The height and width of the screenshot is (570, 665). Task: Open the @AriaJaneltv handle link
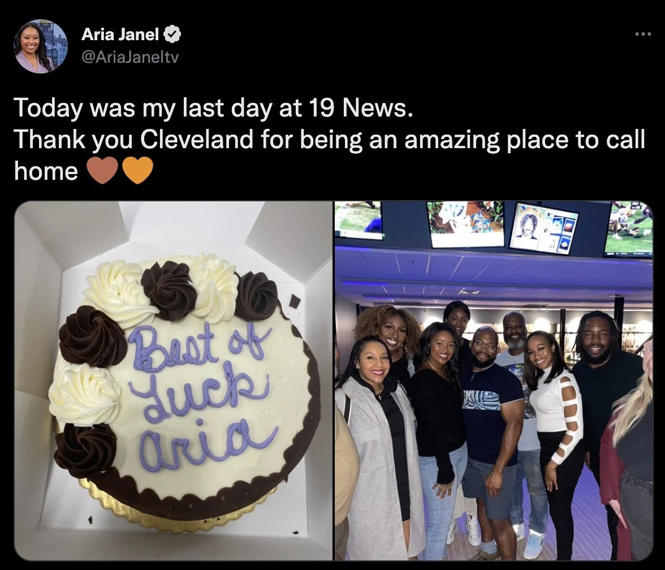(x=130, y=57)
